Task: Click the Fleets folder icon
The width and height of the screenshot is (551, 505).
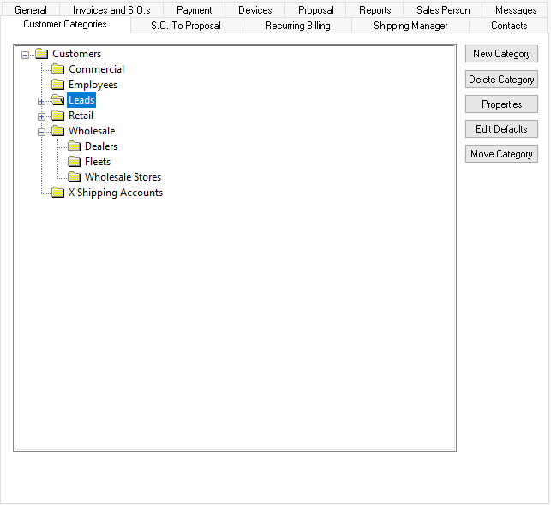Action: point(74,162)
